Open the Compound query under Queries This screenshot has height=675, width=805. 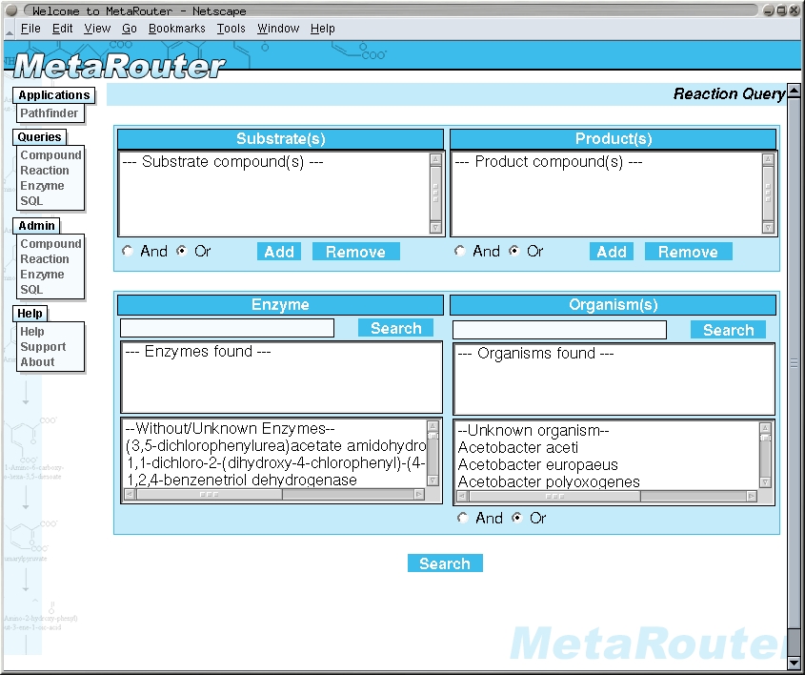(x=50, y=155)
